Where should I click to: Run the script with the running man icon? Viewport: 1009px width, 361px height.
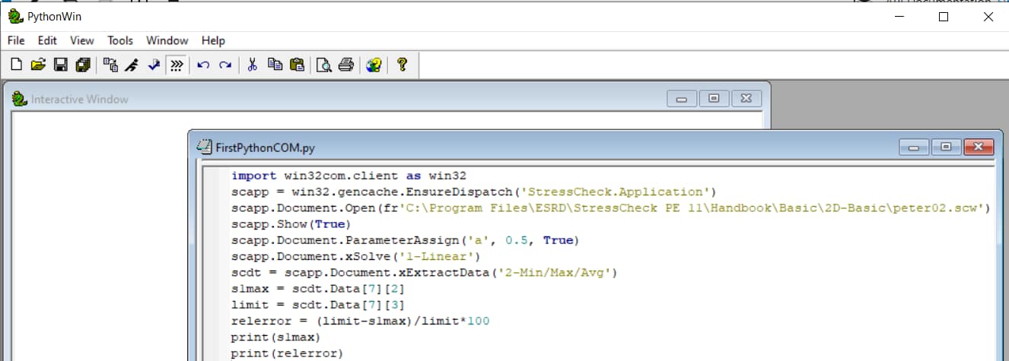coord(132,65)
